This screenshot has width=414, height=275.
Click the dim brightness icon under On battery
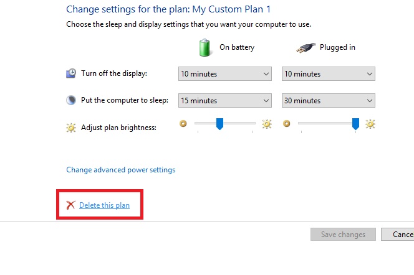pyautogui.click(x=183, y=123)
